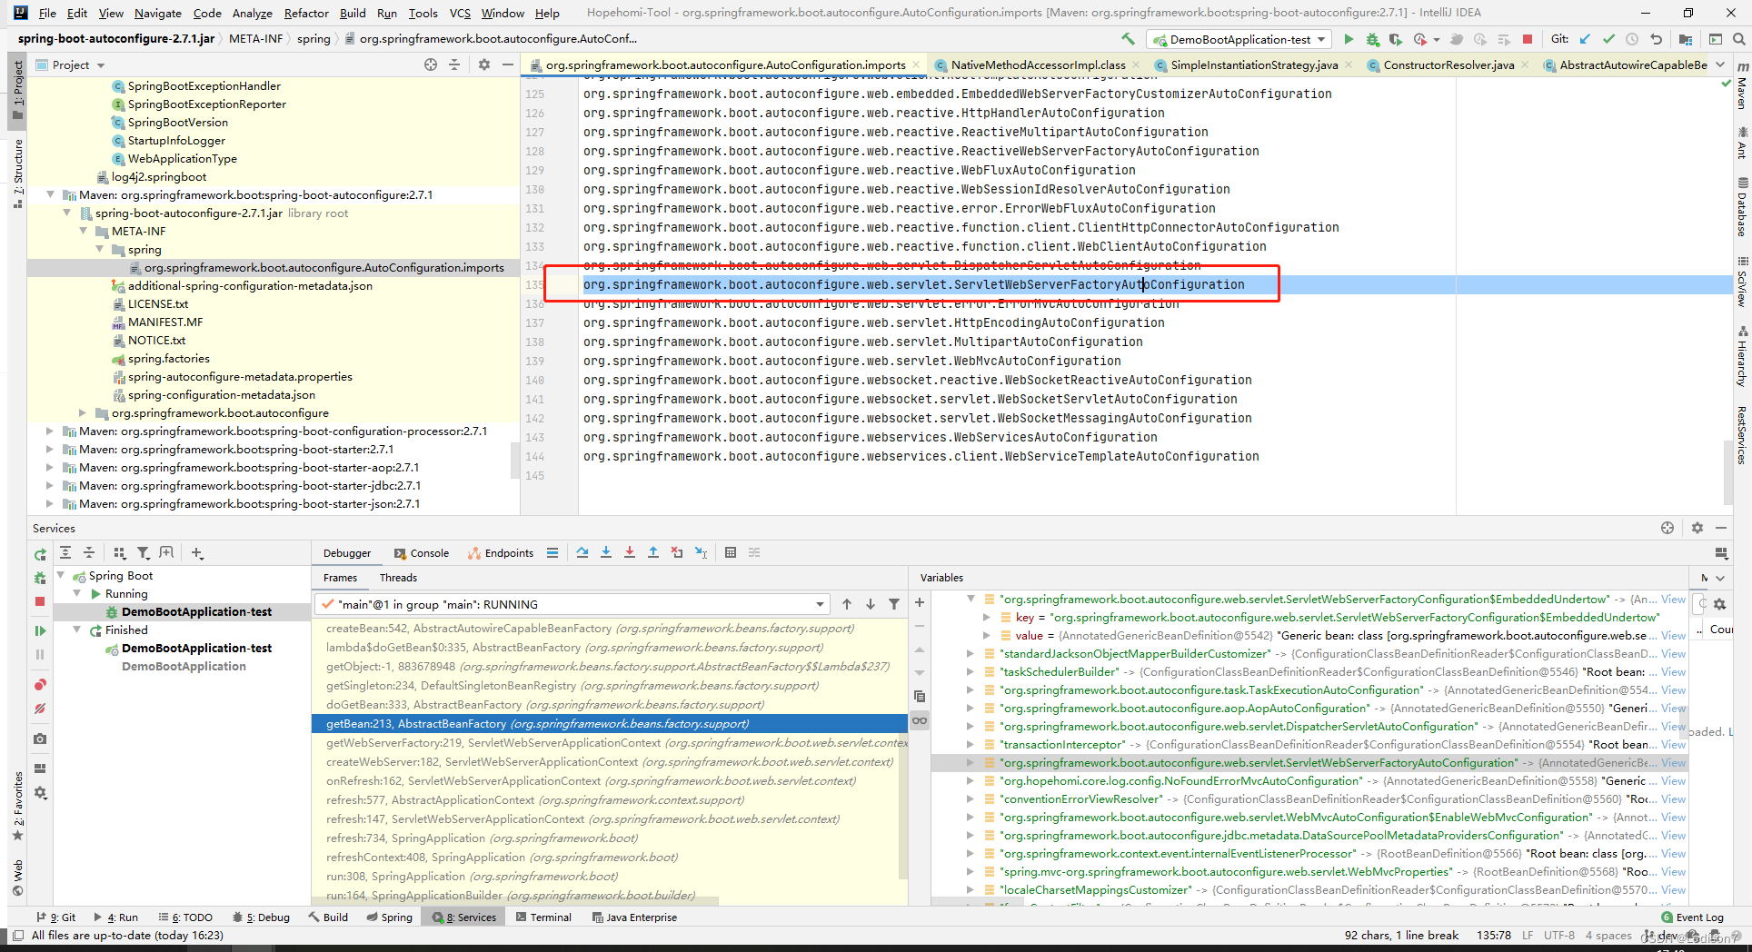
Task: Expand all in the Services tree toolbar
Action: pos(65,552)
